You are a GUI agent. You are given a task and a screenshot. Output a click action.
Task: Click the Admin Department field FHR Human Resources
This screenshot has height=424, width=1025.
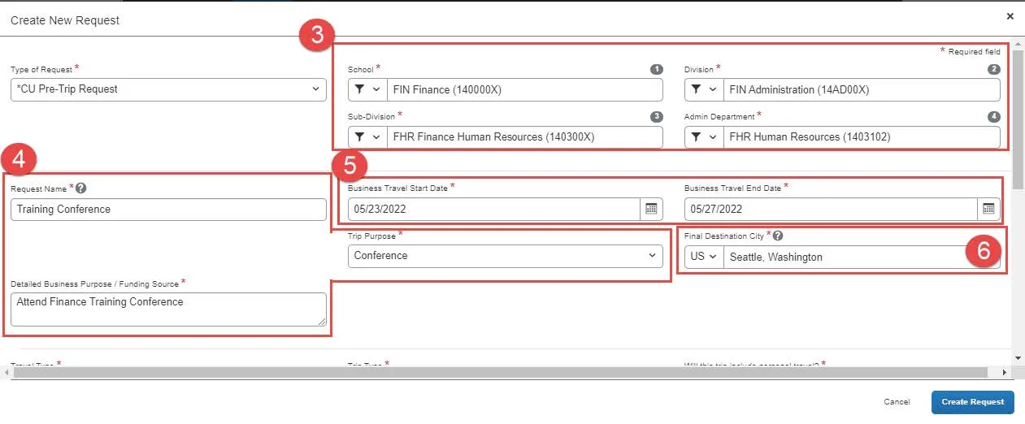[862, 137]
